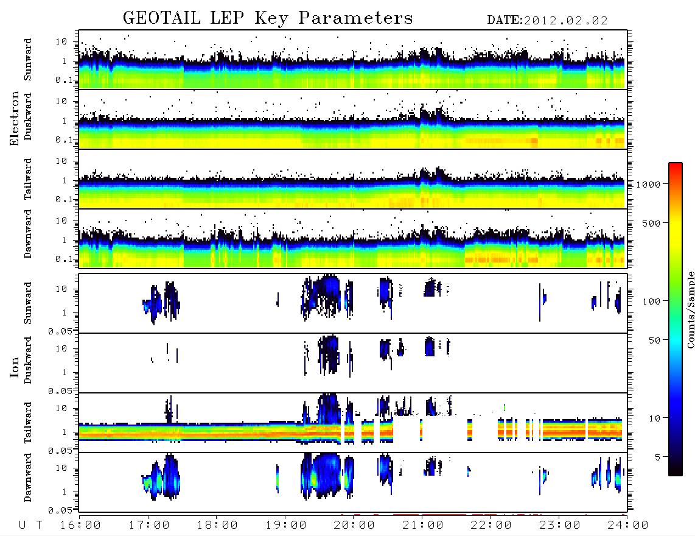Screen dimensions: 695x536
Task: Click the Ion 'Tailward' panel label
Action: tap(27, 423)
